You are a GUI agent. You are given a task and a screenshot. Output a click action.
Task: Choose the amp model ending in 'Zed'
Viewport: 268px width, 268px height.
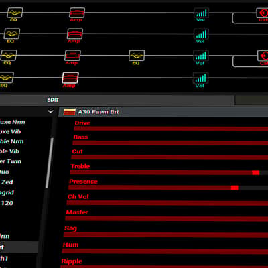pos(7,182)
